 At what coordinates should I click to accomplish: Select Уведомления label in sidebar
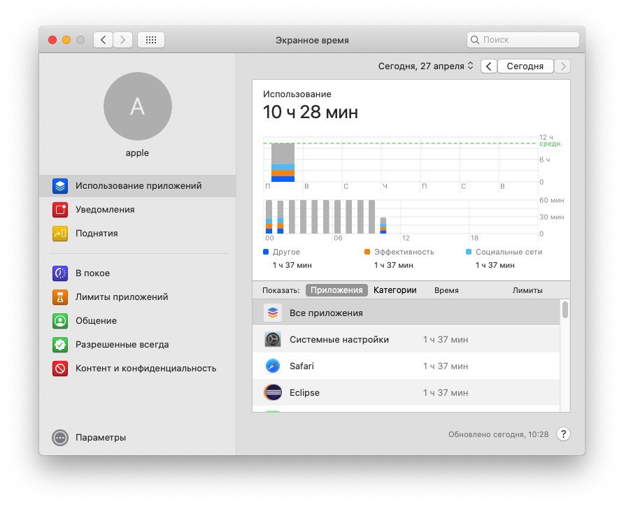[105, 210]
